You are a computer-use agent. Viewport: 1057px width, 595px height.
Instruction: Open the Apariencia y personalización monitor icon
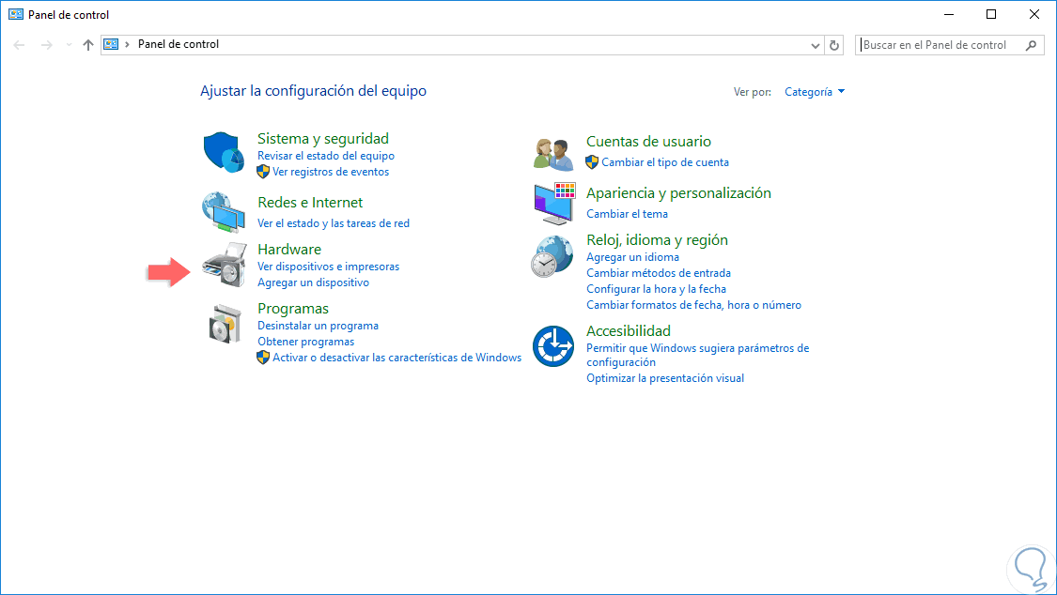pos(554,204)
